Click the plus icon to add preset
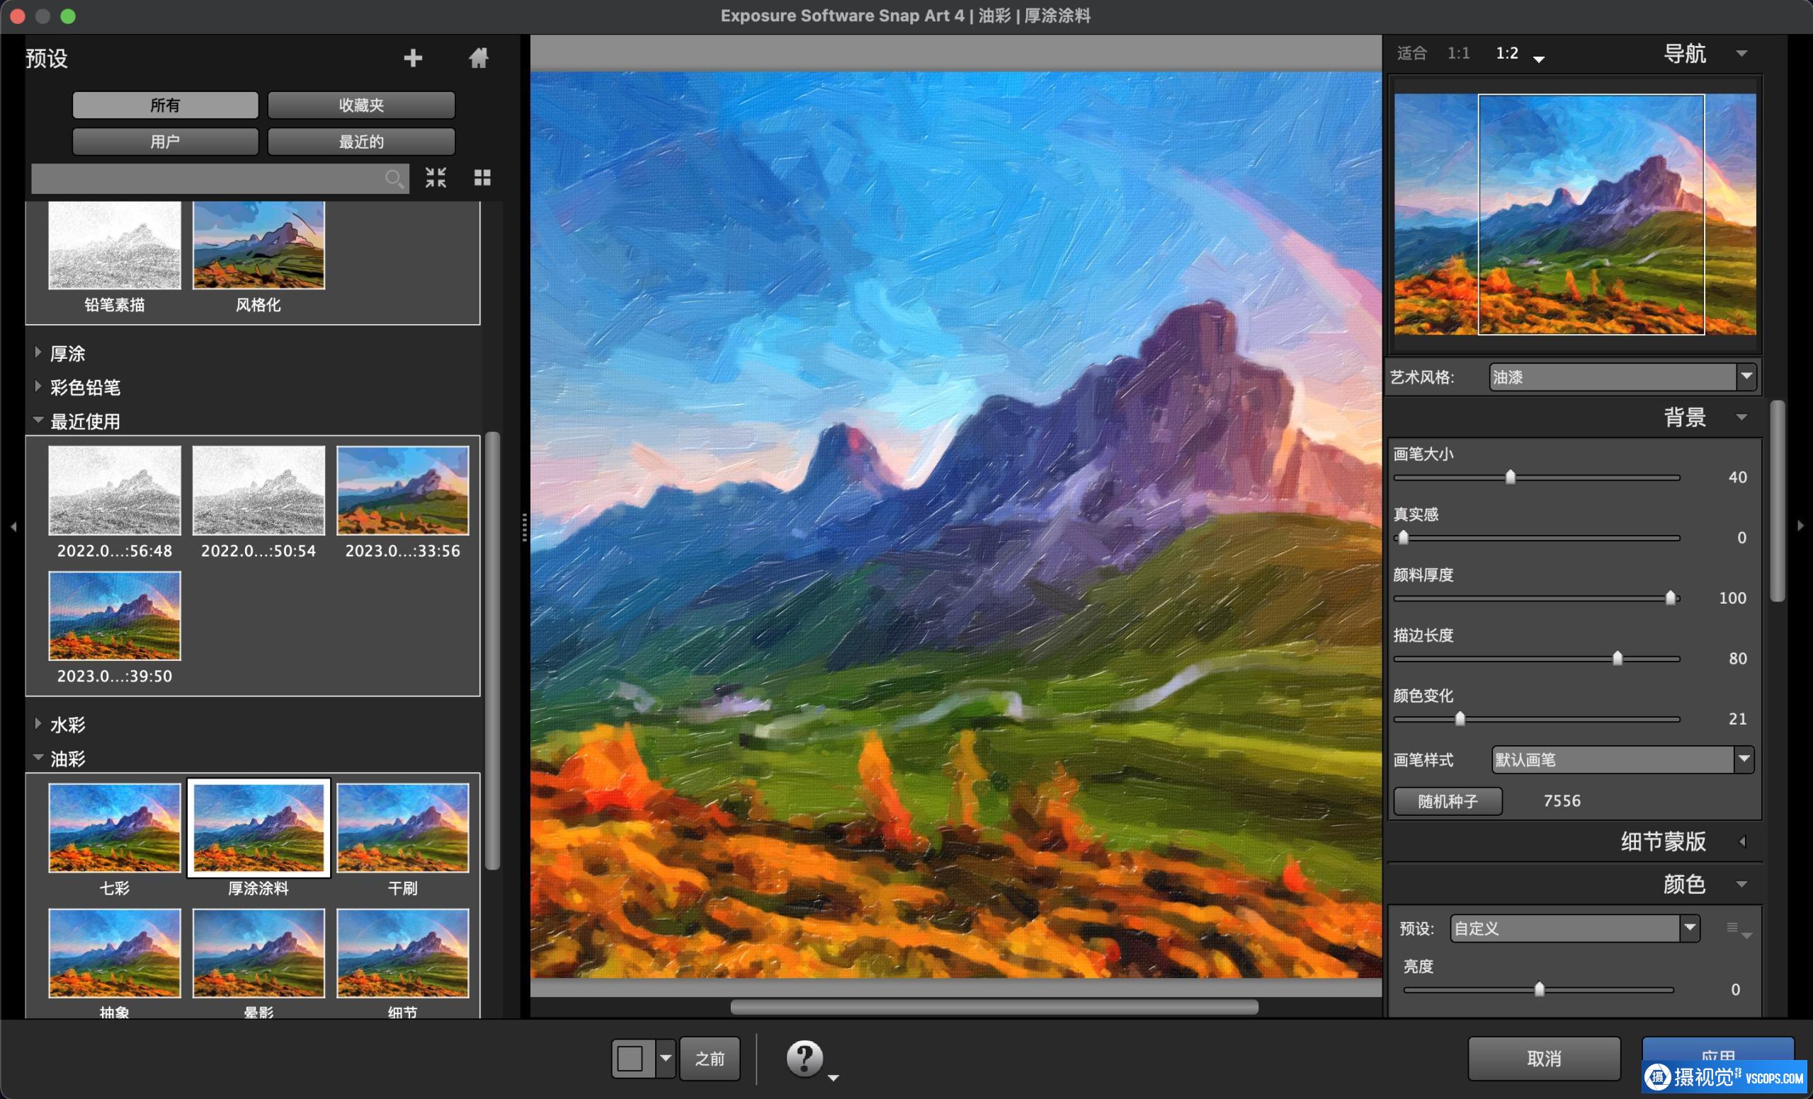The width and height of the screenshot is (1813, 1099). (x=413, y=58)
